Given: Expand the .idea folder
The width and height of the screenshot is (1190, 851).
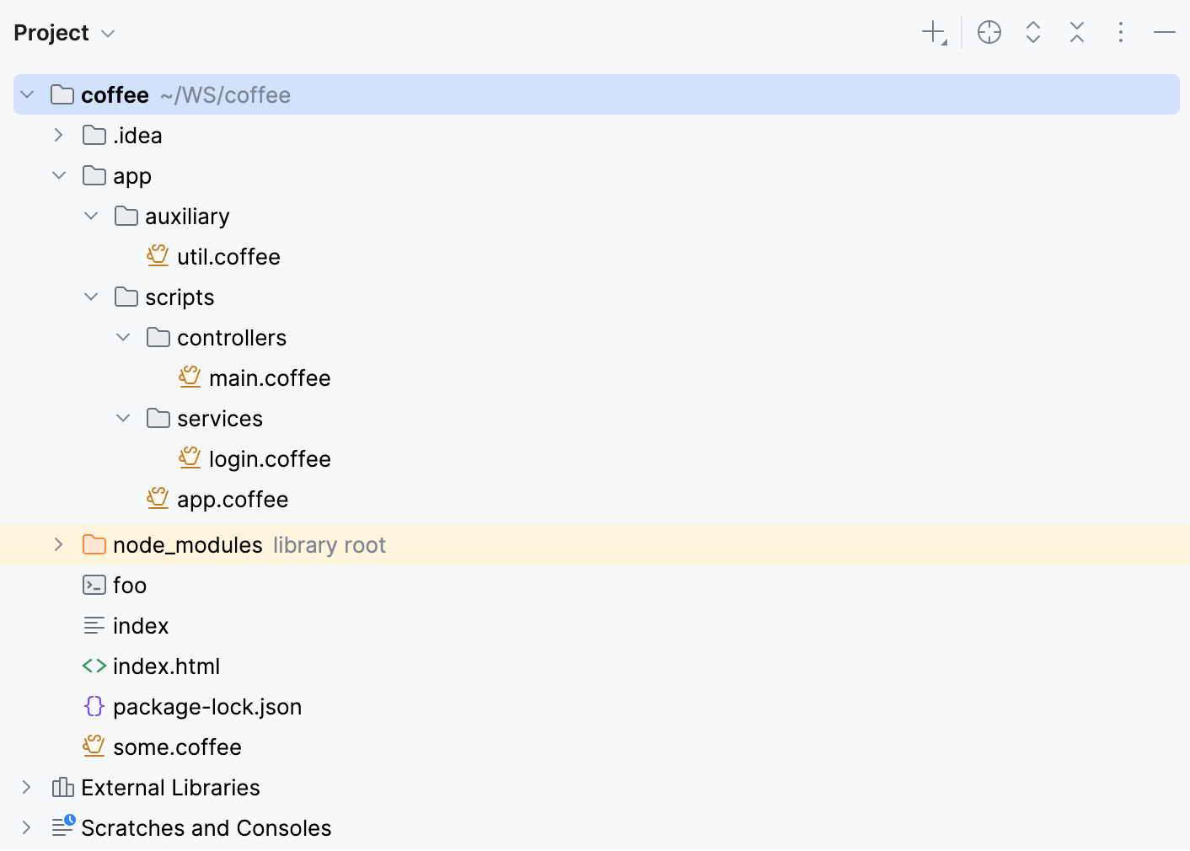Looking at the screenshot, I should (58, 134).
